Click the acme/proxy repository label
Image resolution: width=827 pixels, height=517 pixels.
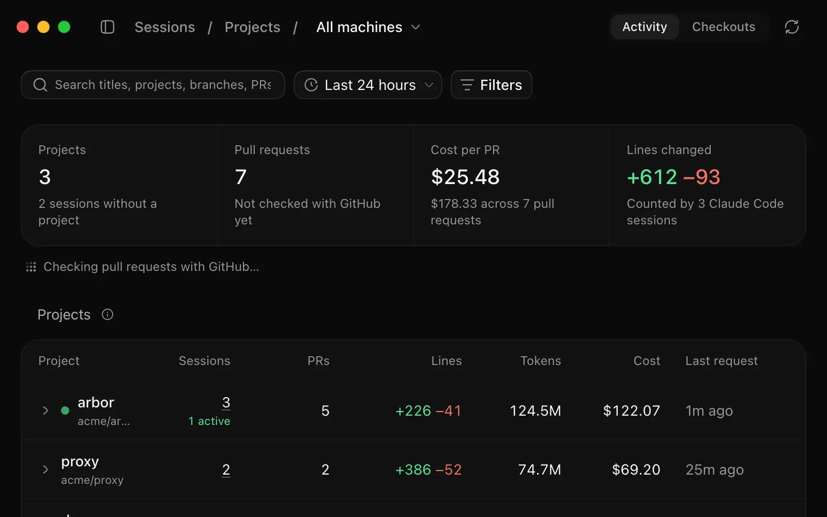pos(93,480)
